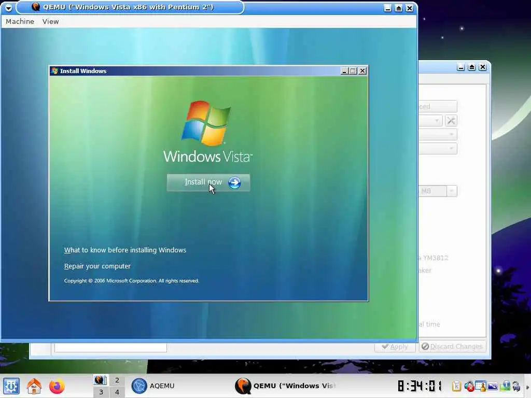This screenshot has width=531, height=398.
Task: Click the taskbar digital clock
Action: [420, 386]
